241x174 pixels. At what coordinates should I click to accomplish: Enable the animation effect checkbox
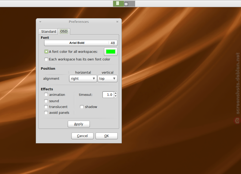coord(46,95)
